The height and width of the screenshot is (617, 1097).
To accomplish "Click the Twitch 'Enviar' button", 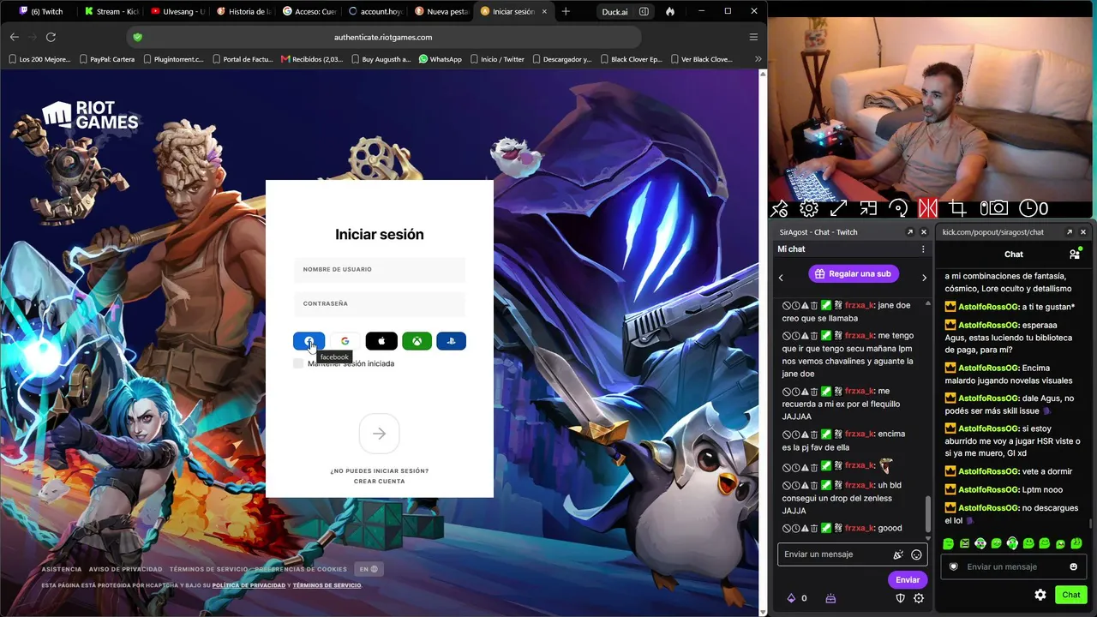I will pos(908,580).
